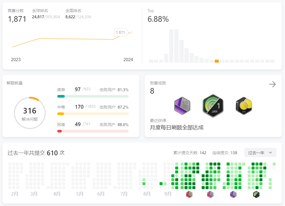
Task: Click the purple December badge in achievements
Action: point(182,106)
